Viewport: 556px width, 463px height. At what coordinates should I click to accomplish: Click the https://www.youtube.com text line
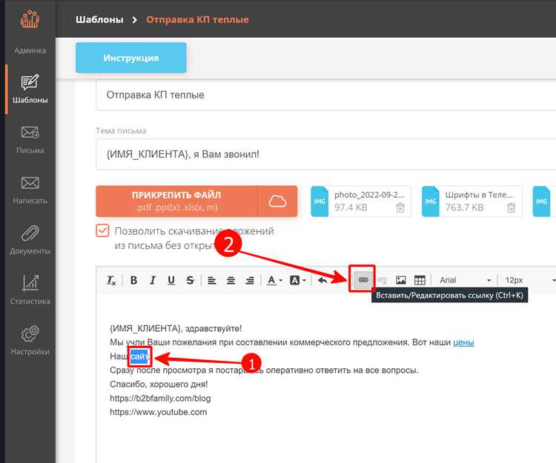(x=158, y=413)
